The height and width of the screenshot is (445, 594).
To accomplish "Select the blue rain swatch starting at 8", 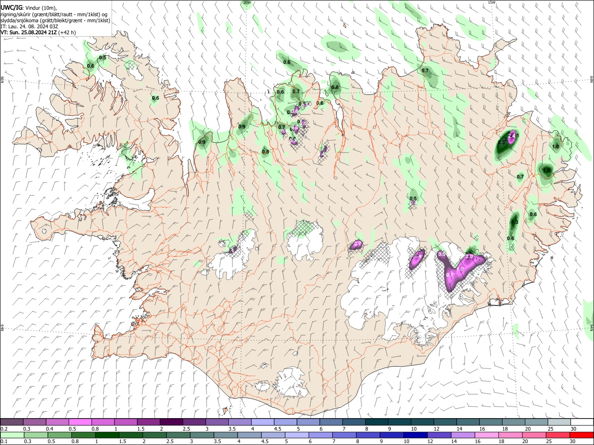I will [x=367, y=435].
